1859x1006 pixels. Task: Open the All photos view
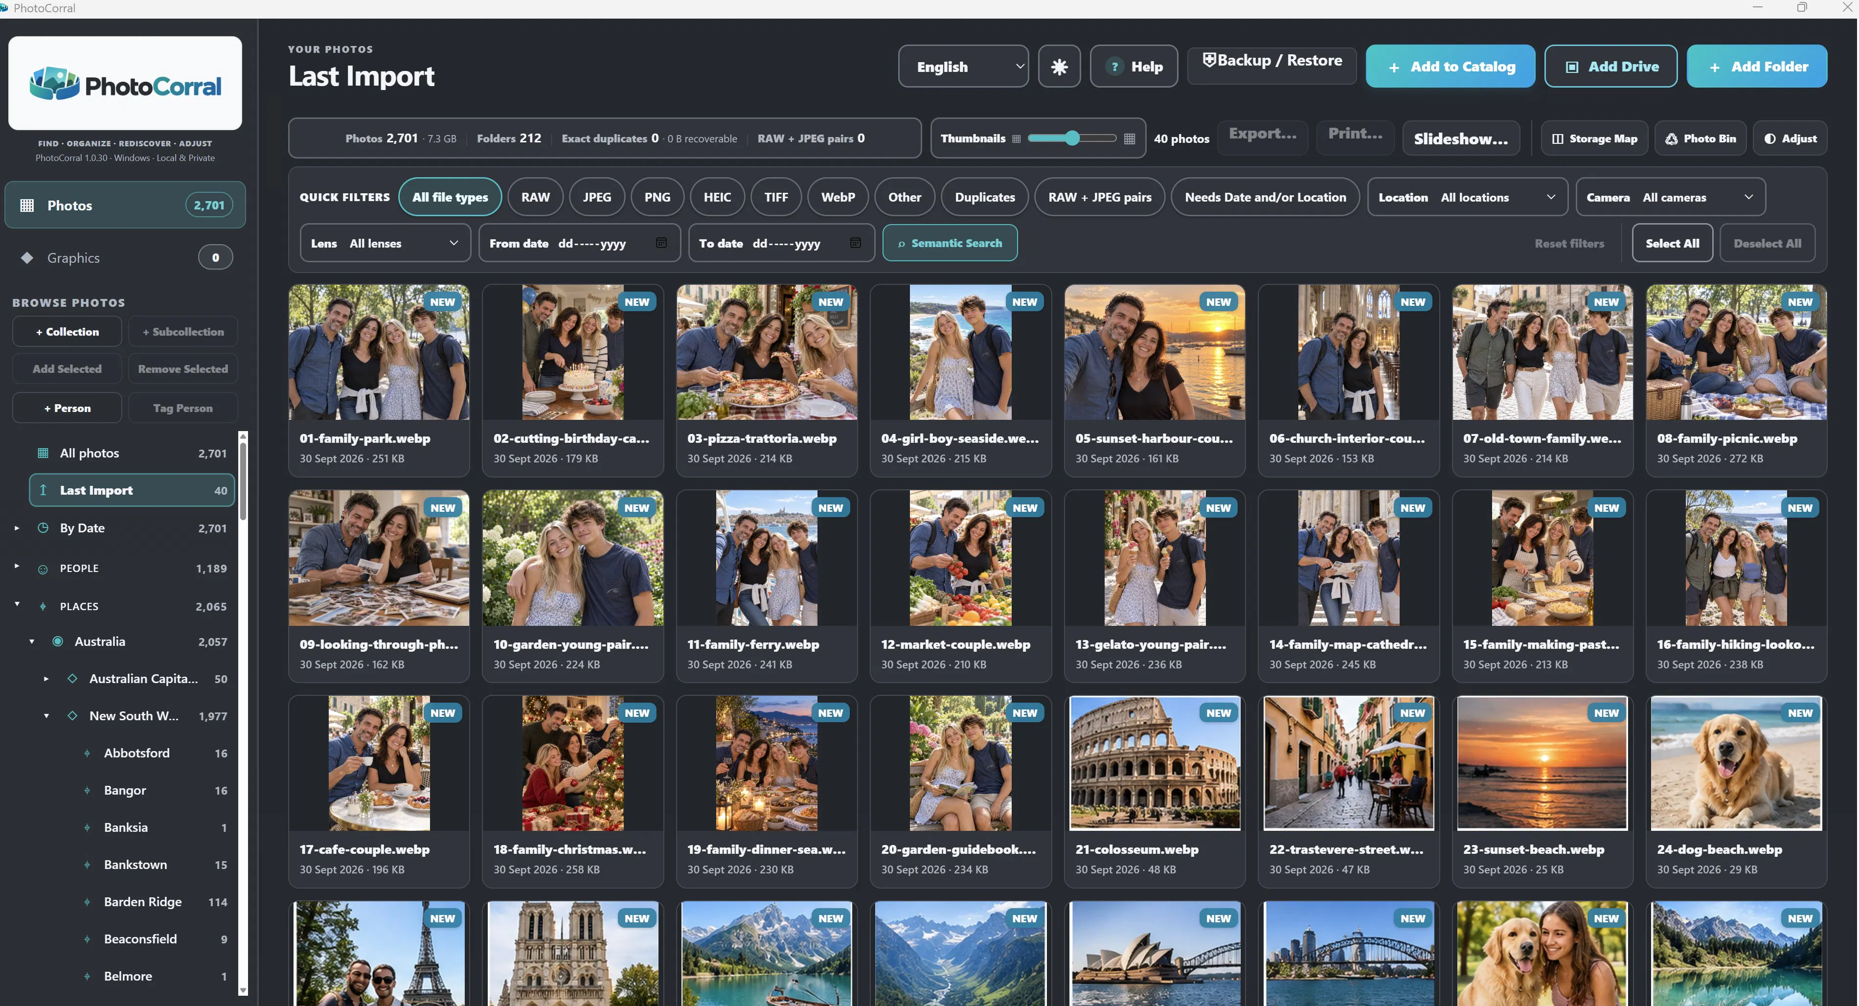click(x=131, y=453)
